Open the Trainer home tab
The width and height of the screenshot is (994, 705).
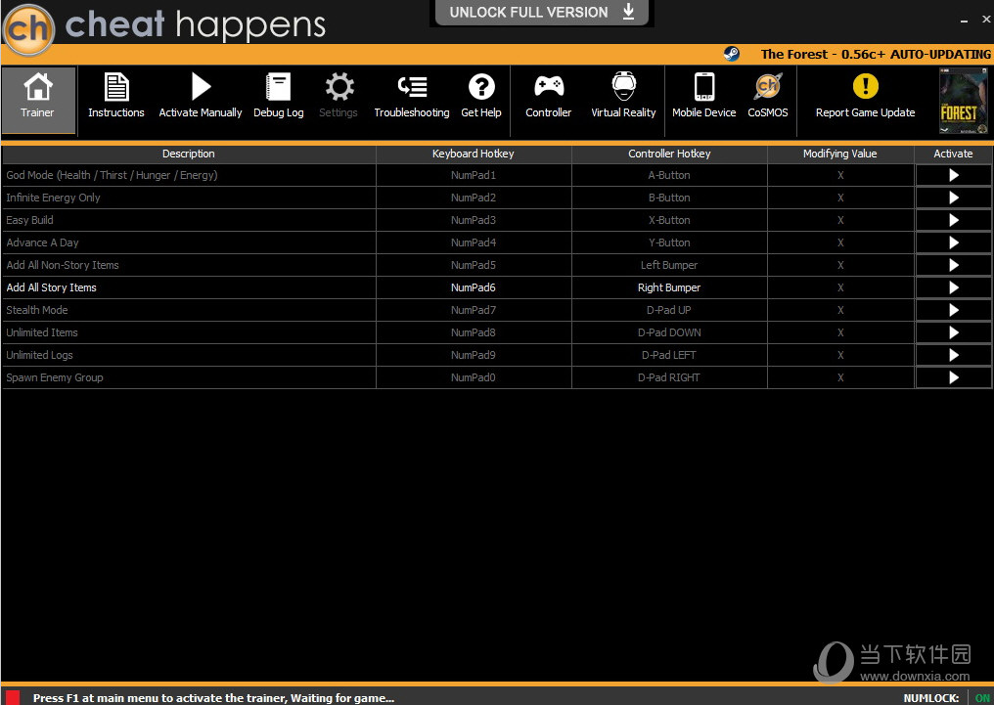[38, 100]
